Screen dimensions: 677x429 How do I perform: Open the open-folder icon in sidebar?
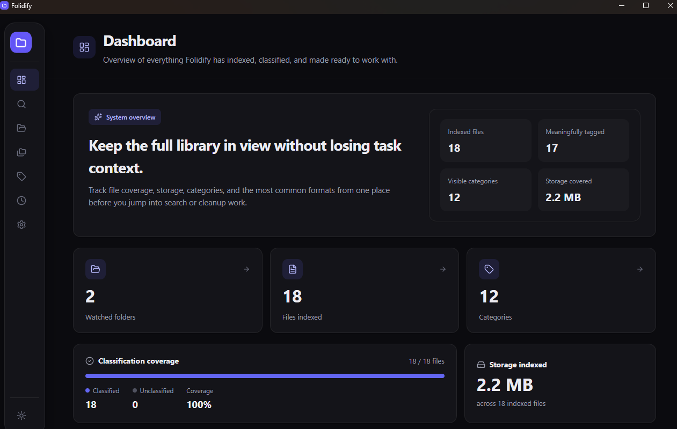pyautogui.click(x=21, y=128)
